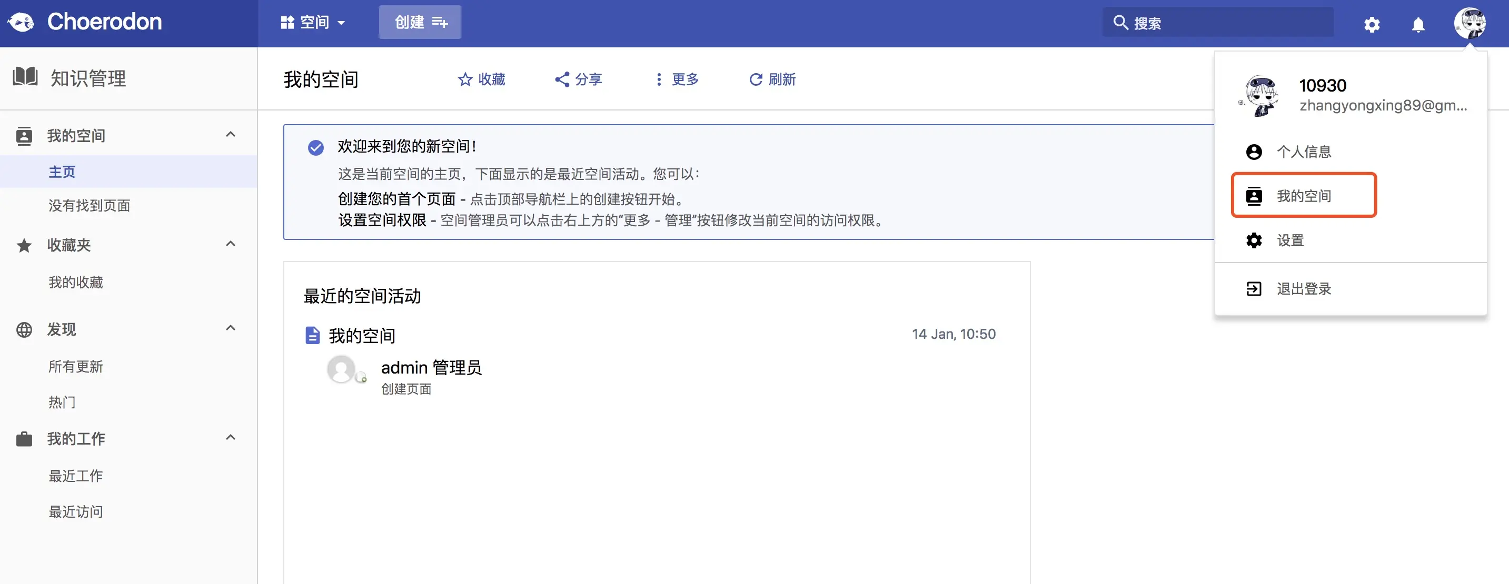
Task: Open 我的空间 page in recent activity
Action: (361, 335)
